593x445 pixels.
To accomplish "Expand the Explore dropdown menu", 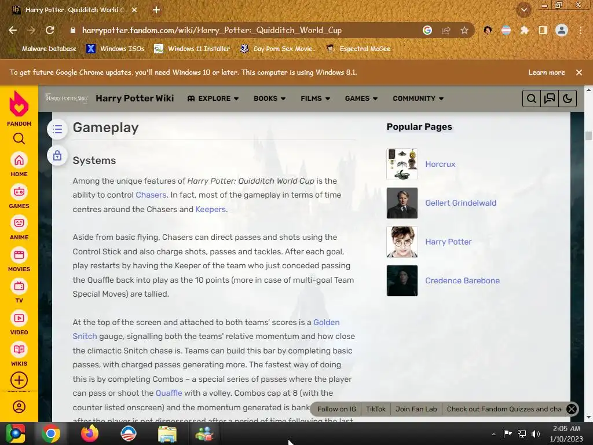I will coord(213,99).
